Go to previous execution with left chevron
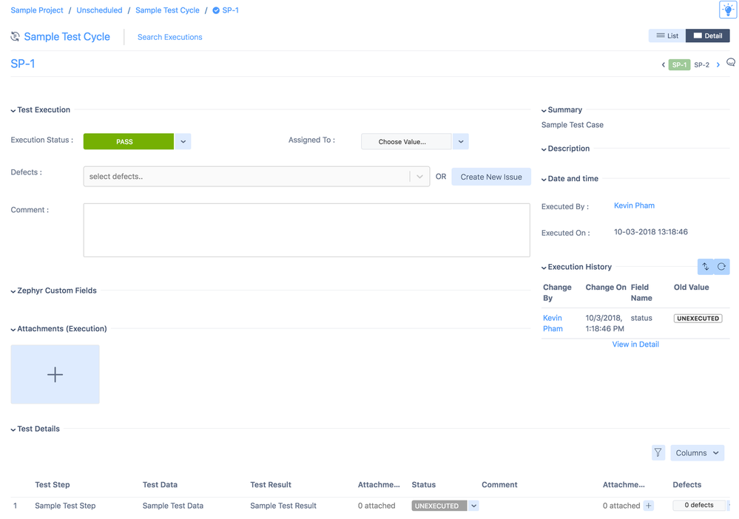 663,65
